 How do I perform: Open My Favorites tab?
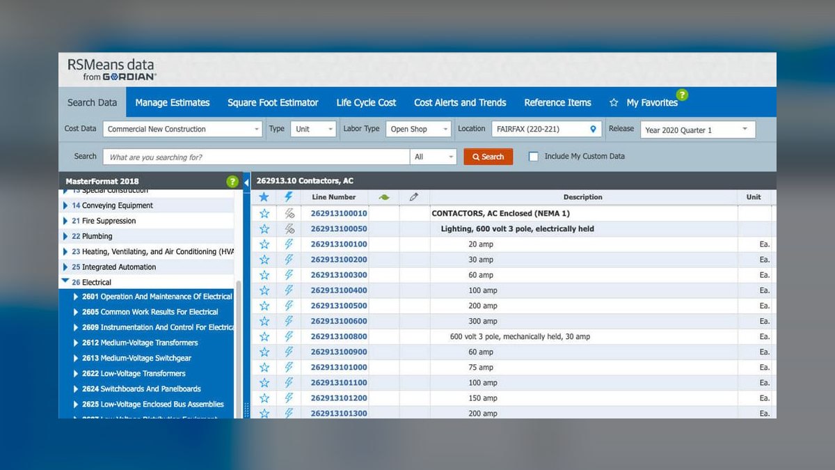click(x=644, y=102)
